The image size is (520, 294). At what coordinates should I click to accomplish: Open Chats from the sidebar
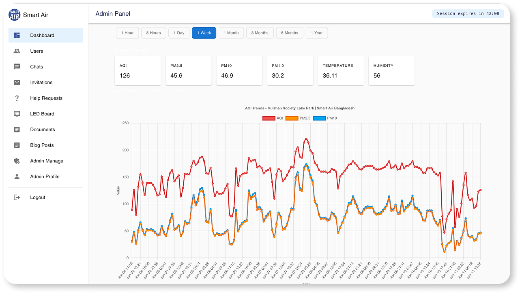point(46,67)
